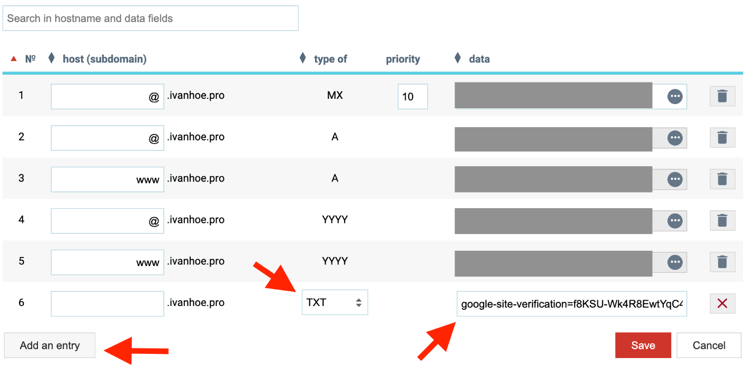The width and height of the screenshot is (748, 367).
Task: Save the DNS record changes
Action: point(643,345)
